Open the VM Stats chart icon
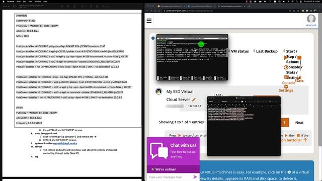 tap(299, 77)
